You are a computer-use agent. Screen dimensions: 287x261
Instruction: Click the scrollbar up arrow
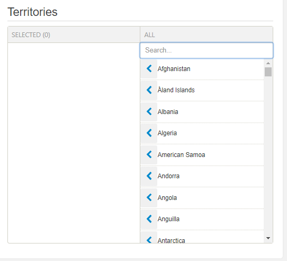[x=268, y=63]
